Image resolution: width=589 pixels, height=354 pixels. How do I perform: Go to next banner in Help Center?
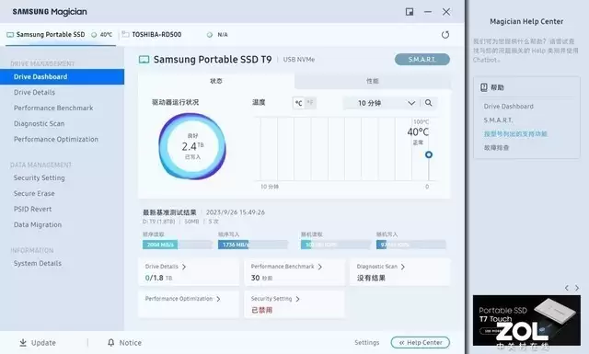(577, 288)
